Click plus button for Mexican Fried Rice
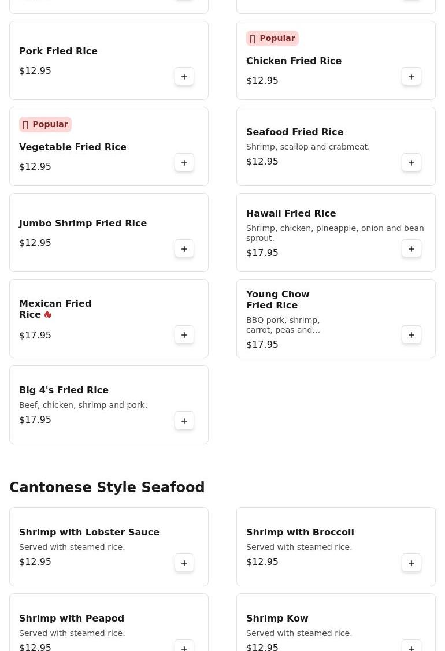 [184, 335]
